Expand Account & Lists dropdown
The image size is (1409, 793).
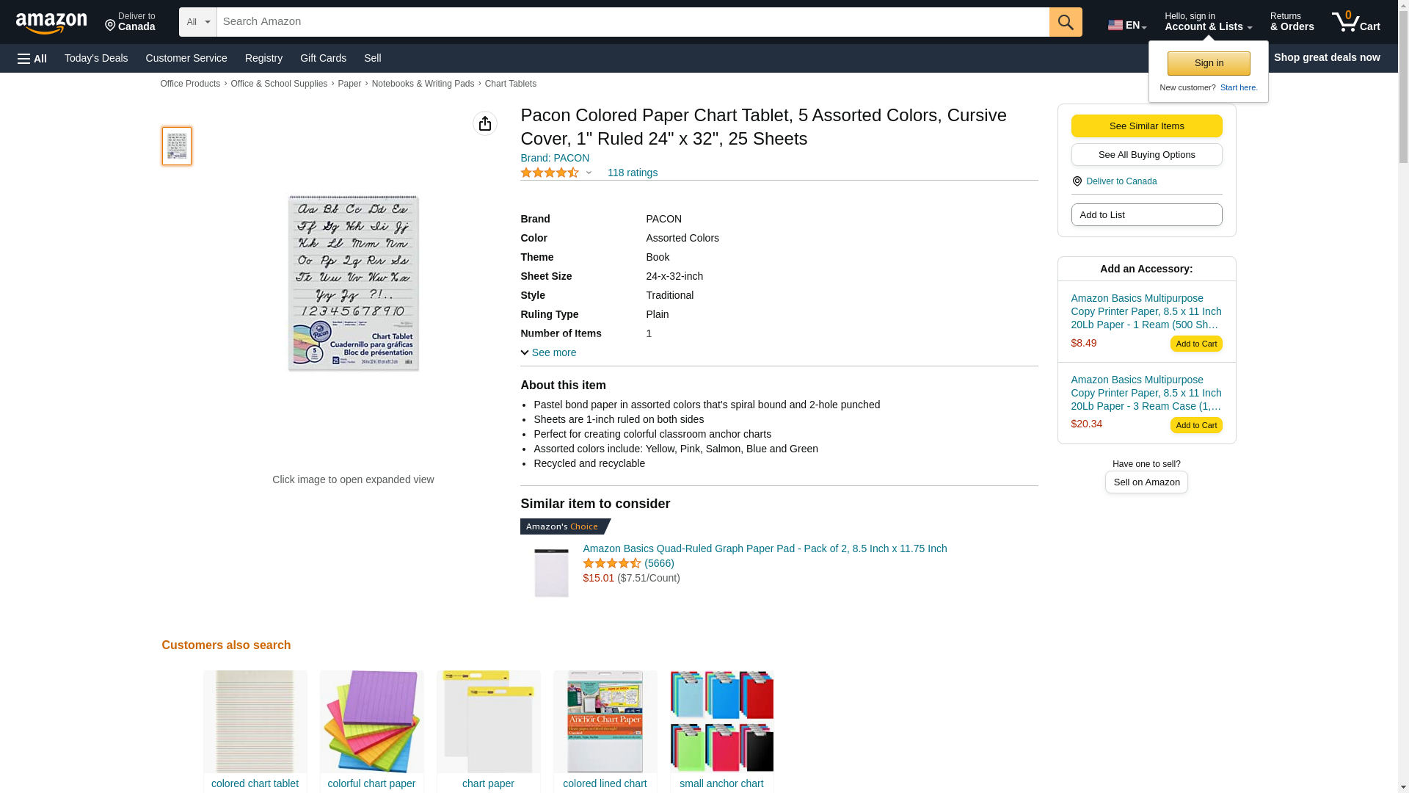click(1208, 22)
